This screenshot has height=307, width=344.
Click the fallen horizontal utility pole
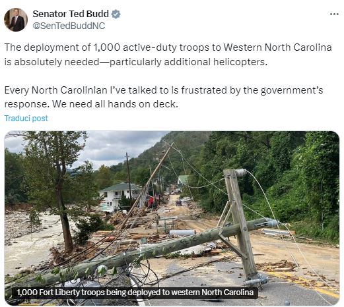point(141,250)
